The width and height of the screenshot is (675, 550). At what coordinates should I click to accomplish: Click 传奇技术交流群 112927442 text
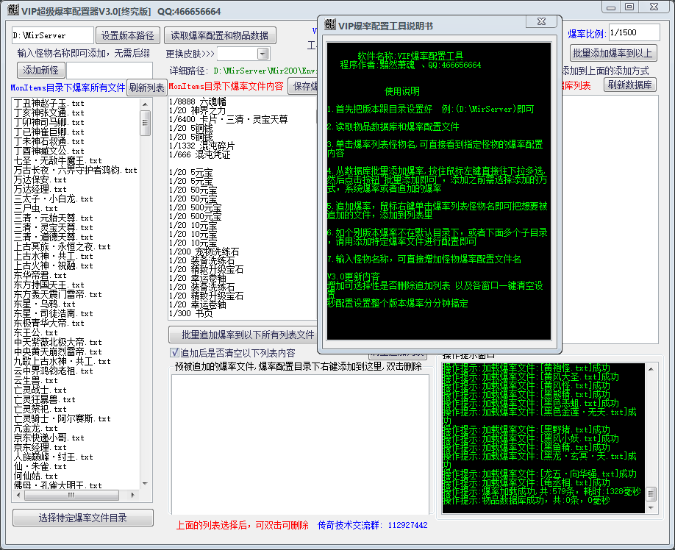[x=372, y=525]
